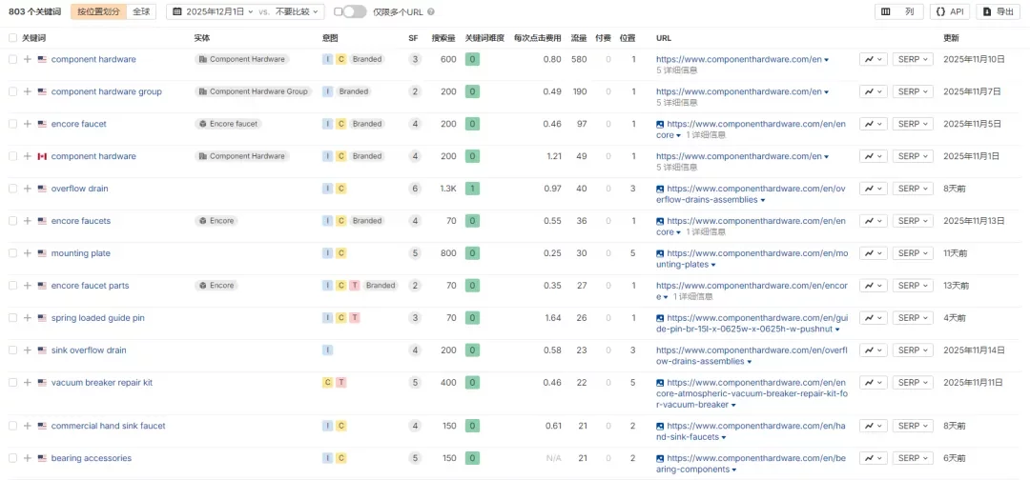Click the plus icon beside 'vacuum breaker repair kit'
The image size is (1030, 480).
[x=27, y=382]
